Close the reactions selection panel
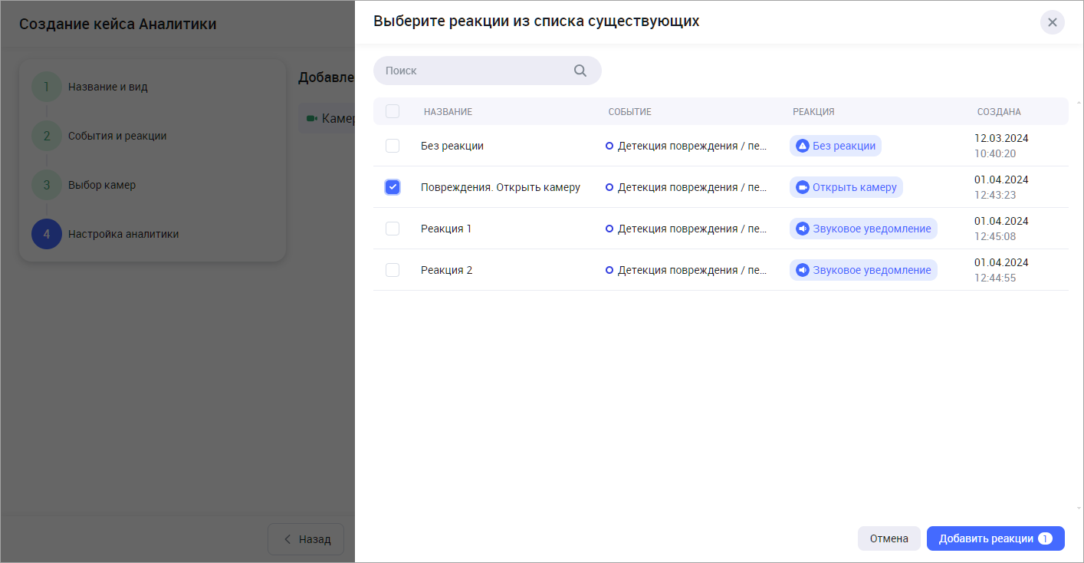 pos(1052,22)
